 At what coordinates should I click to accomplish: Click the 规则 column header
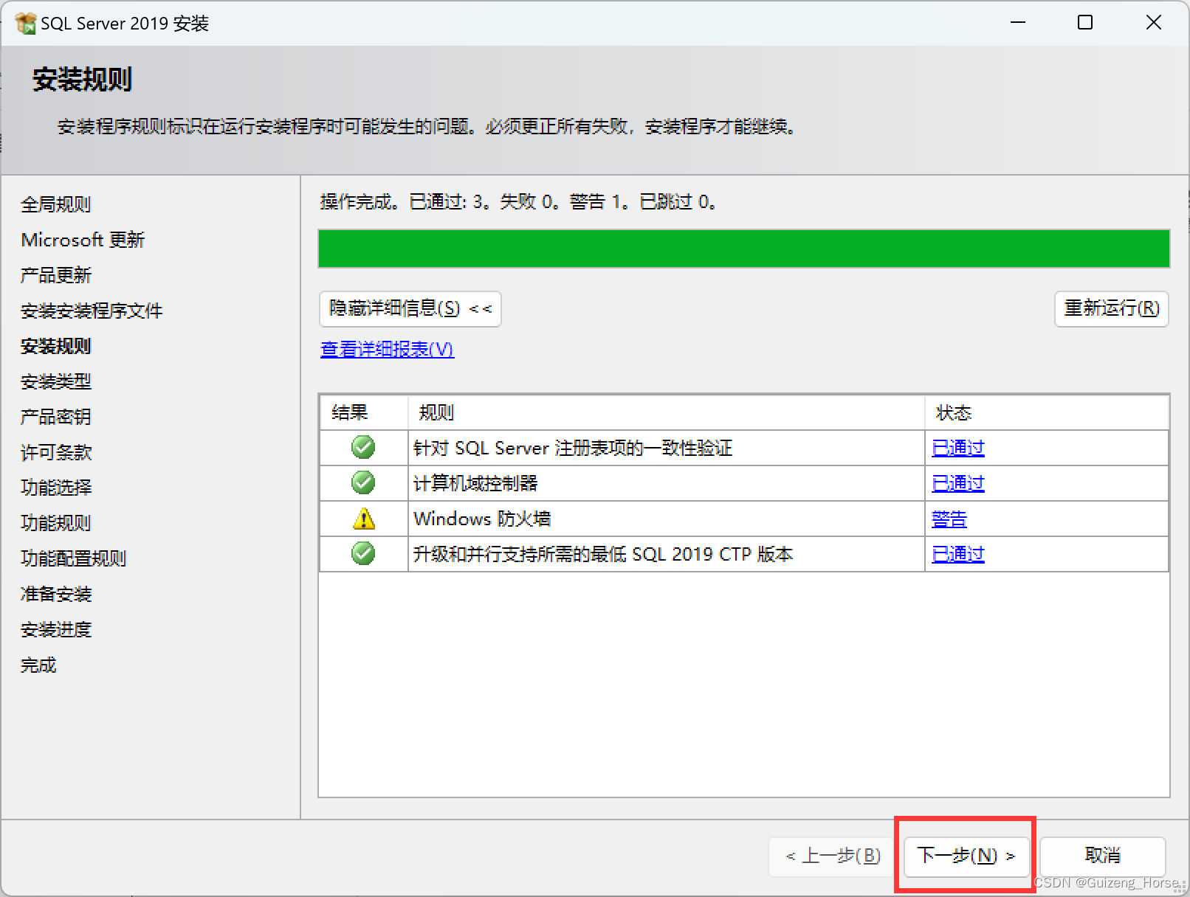(667, 412)
